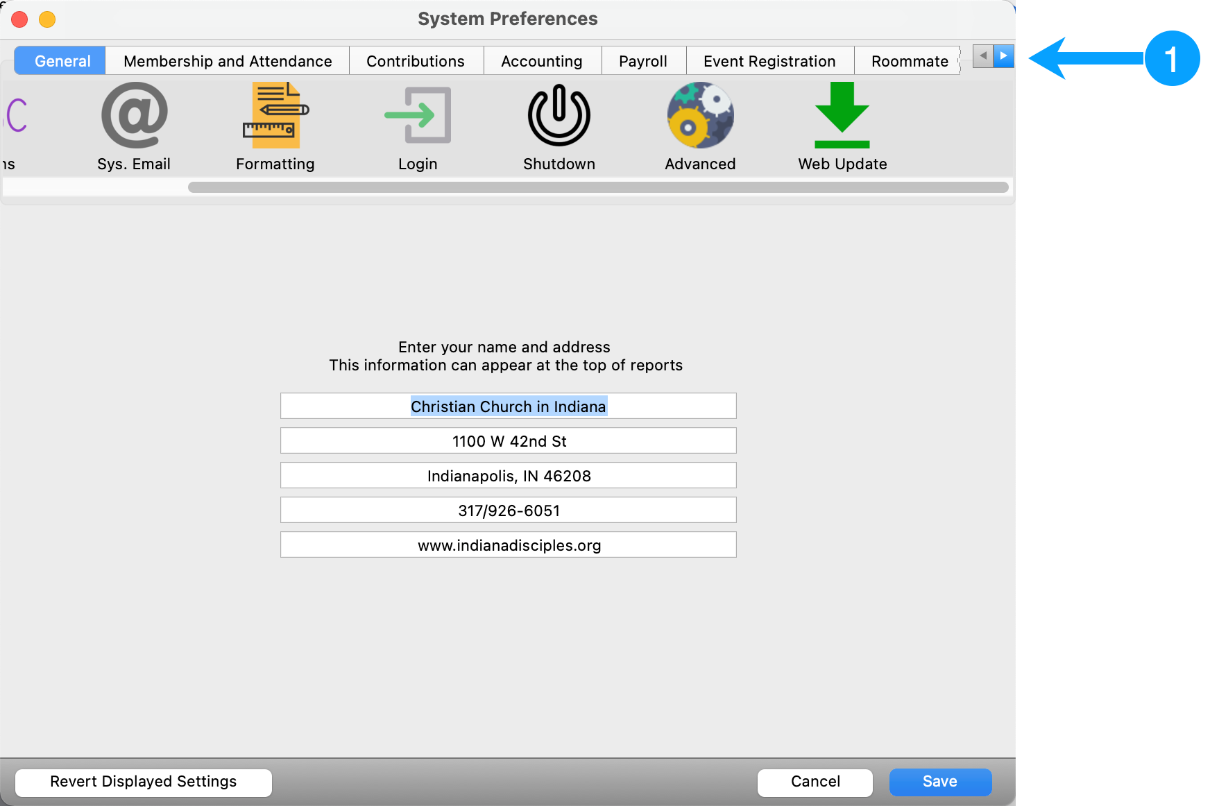Click the 1100 W 42nd St address field
The image size is (1210, 806).
[509, 441]
